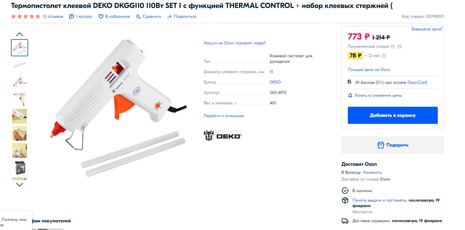Select the black packaging box thumbnail
465x230 pixels.
(x=20, y=168)
